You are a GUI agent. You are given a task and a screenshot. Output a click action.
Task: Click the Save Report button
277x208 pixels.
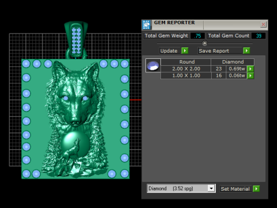point(220,51)
